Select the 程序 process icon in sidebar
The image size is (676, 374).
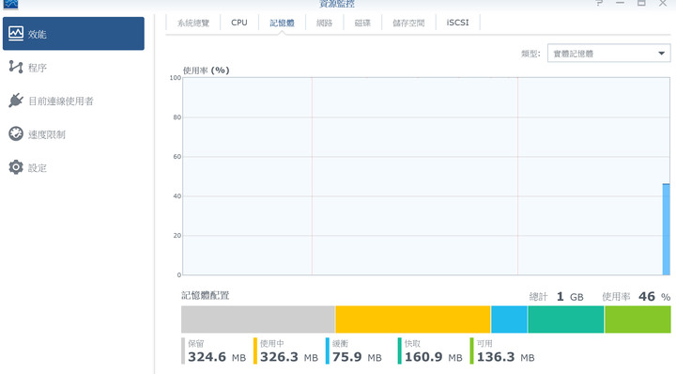pos(16,67)
